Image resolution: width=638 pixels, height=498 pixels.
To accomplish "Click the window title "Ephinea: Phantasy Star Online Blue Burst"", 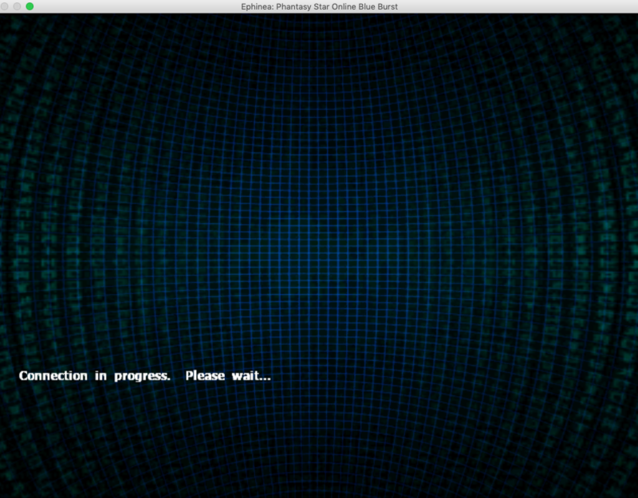I will 319,6.
